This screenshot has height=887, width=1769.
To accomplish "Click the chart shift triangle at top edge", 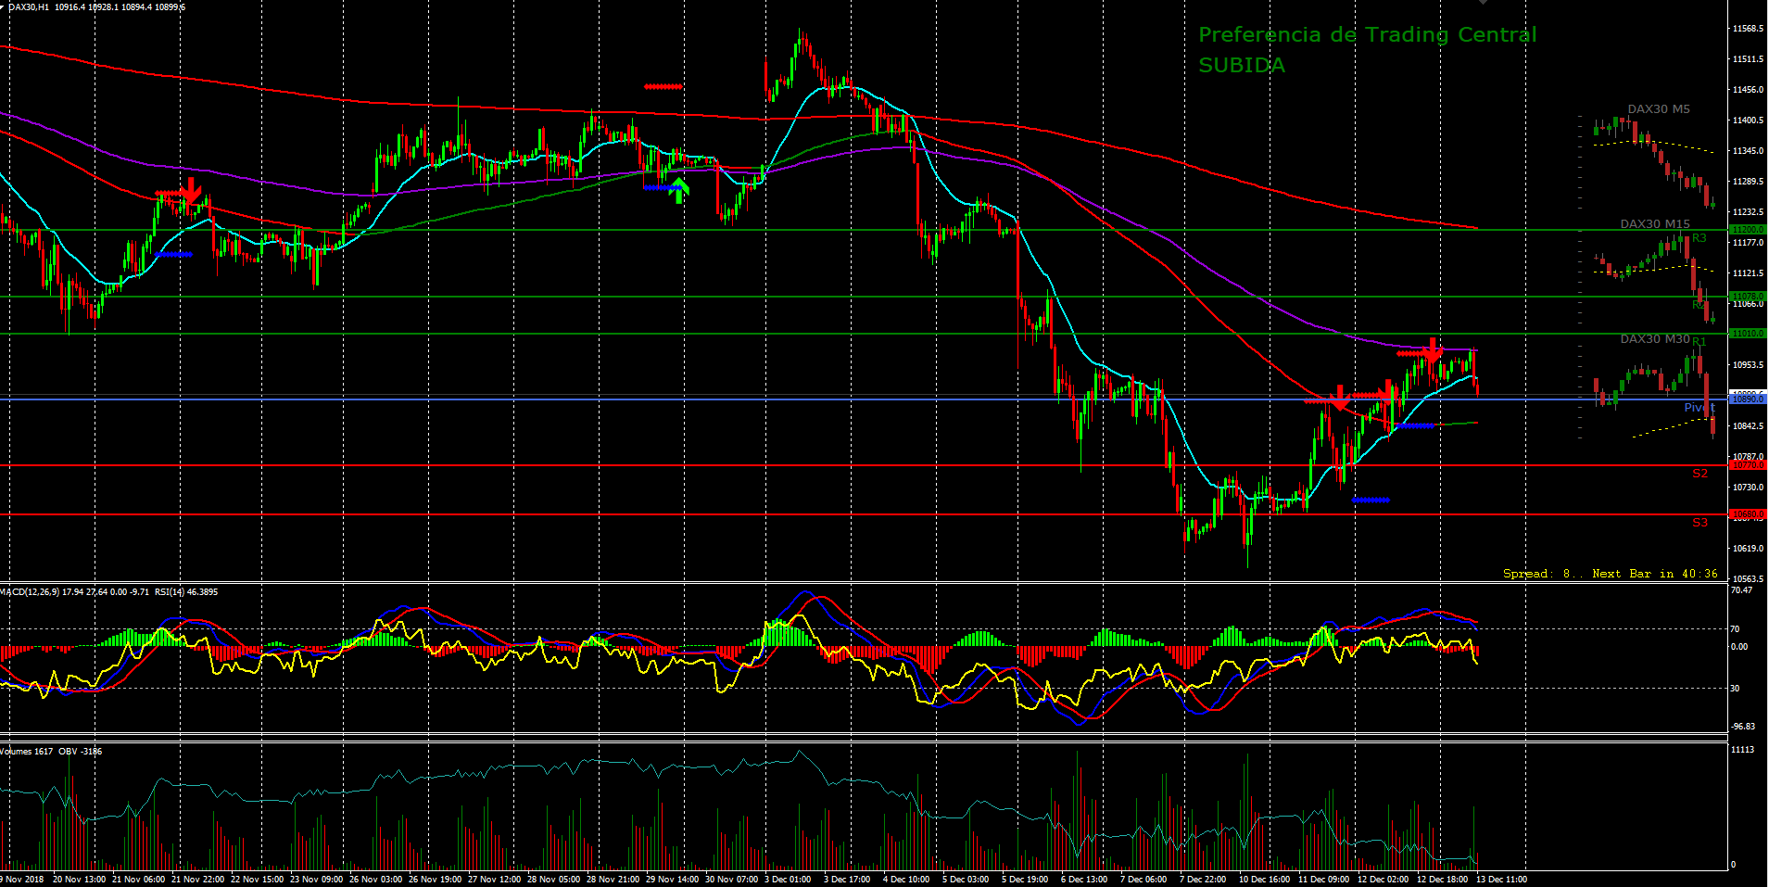I will (x=1483, y=3).
